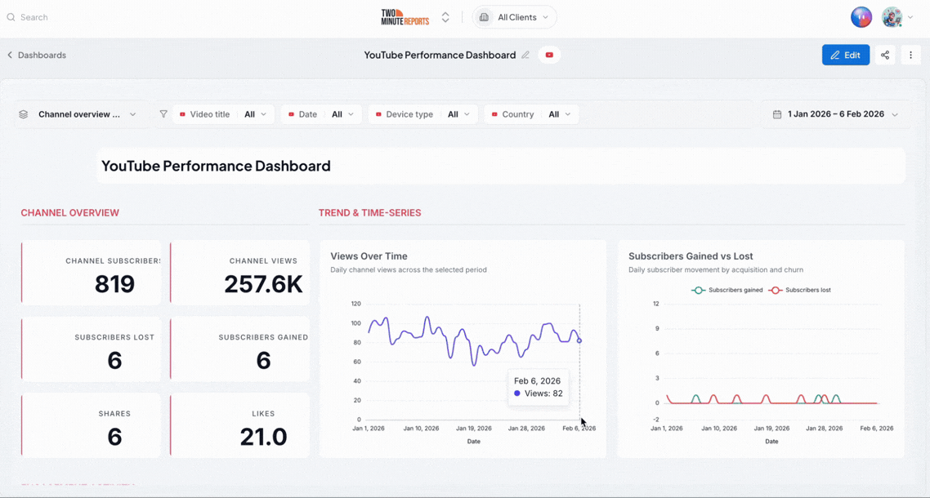Open the date range picker
Screen dimensions: 930x498
pyautogui.click(x=835, y=114)
